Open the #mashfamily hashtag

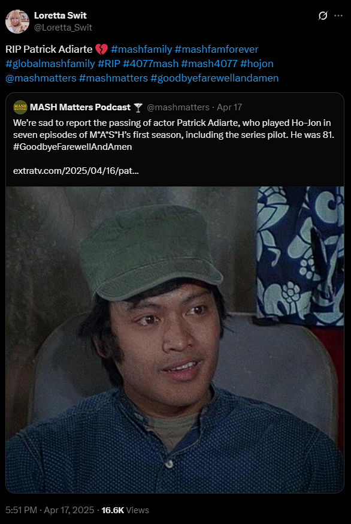141,49
